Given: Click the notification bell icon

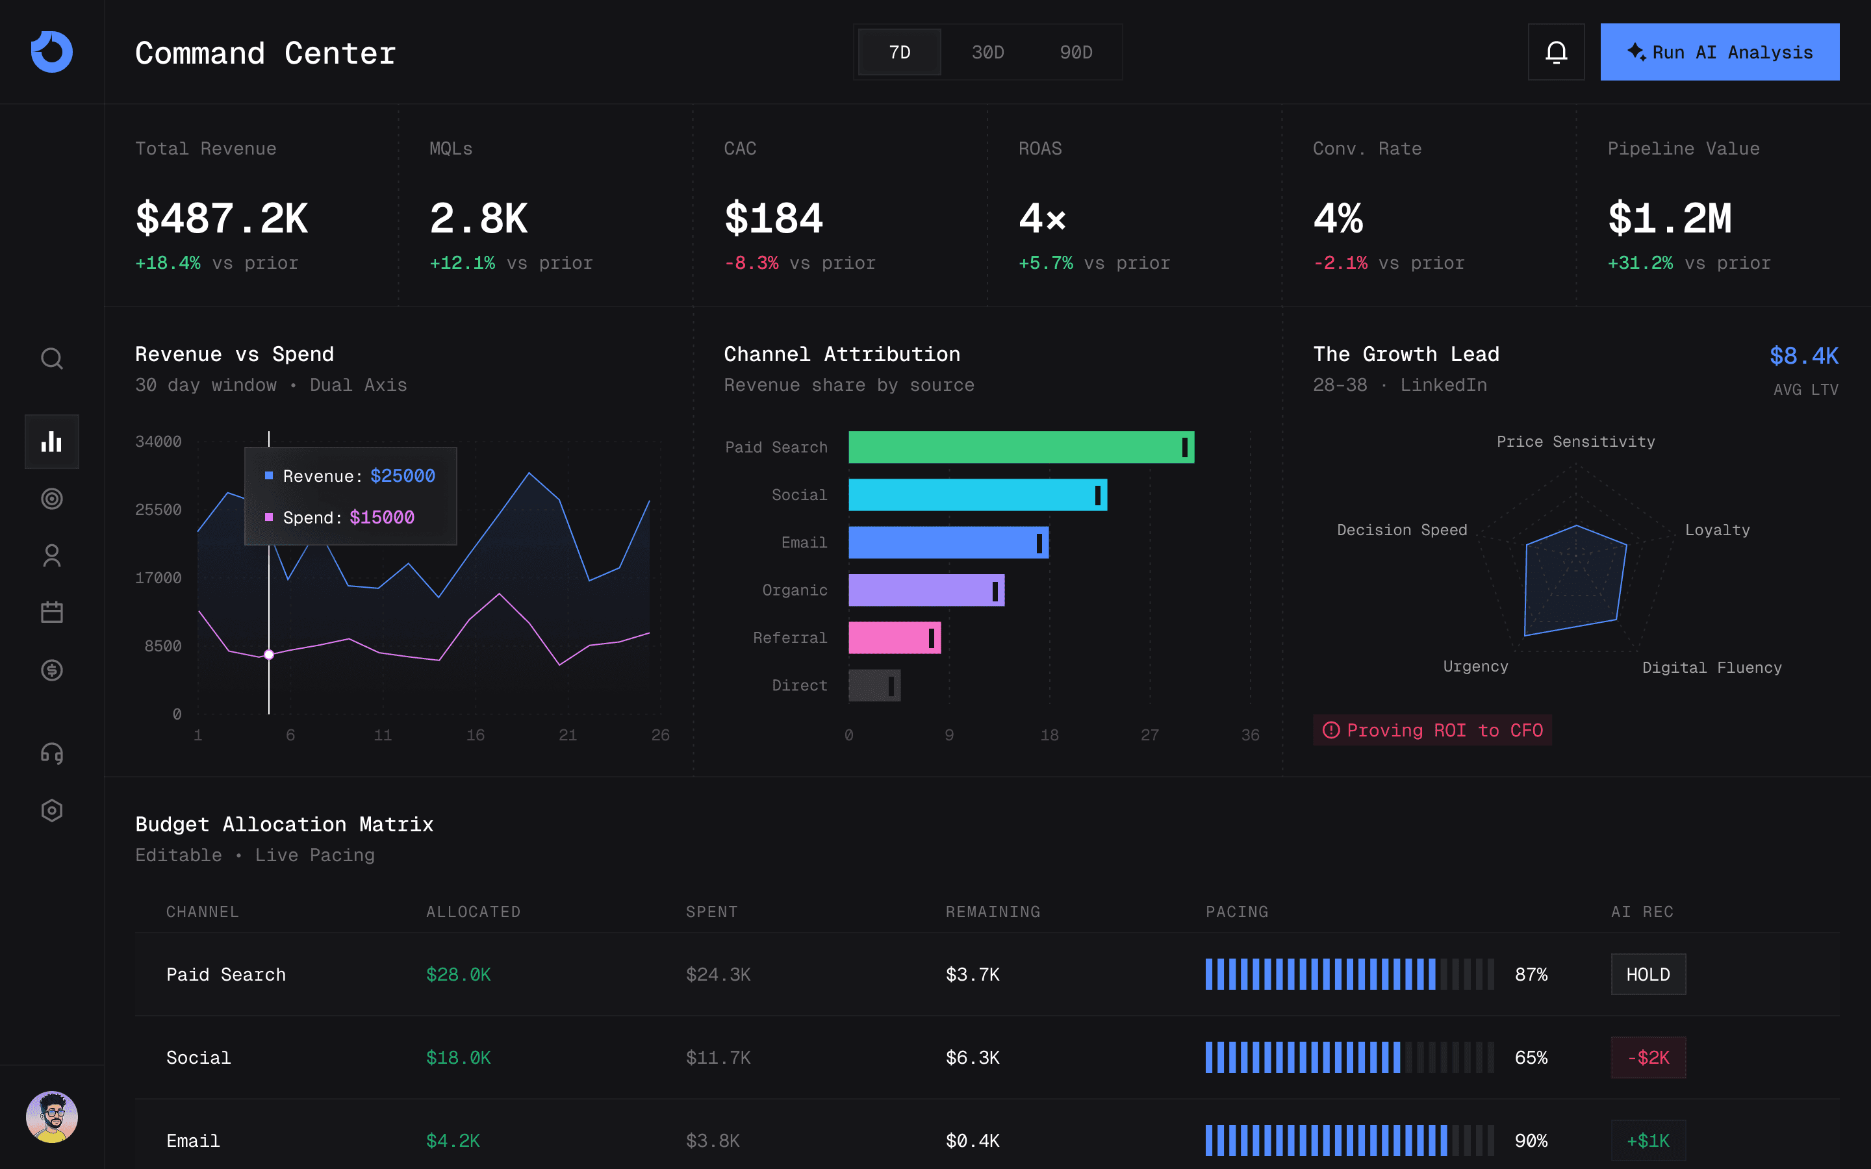Looking at the screenshot, I should [x=1555, y=52].
